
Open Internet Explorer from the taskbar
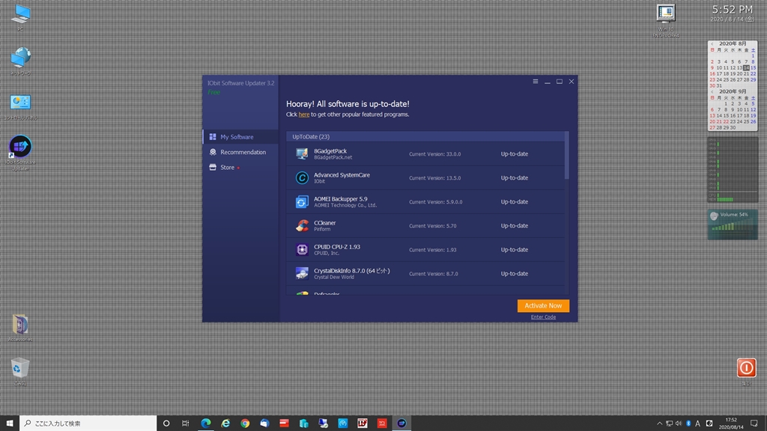tap(225, 424)
